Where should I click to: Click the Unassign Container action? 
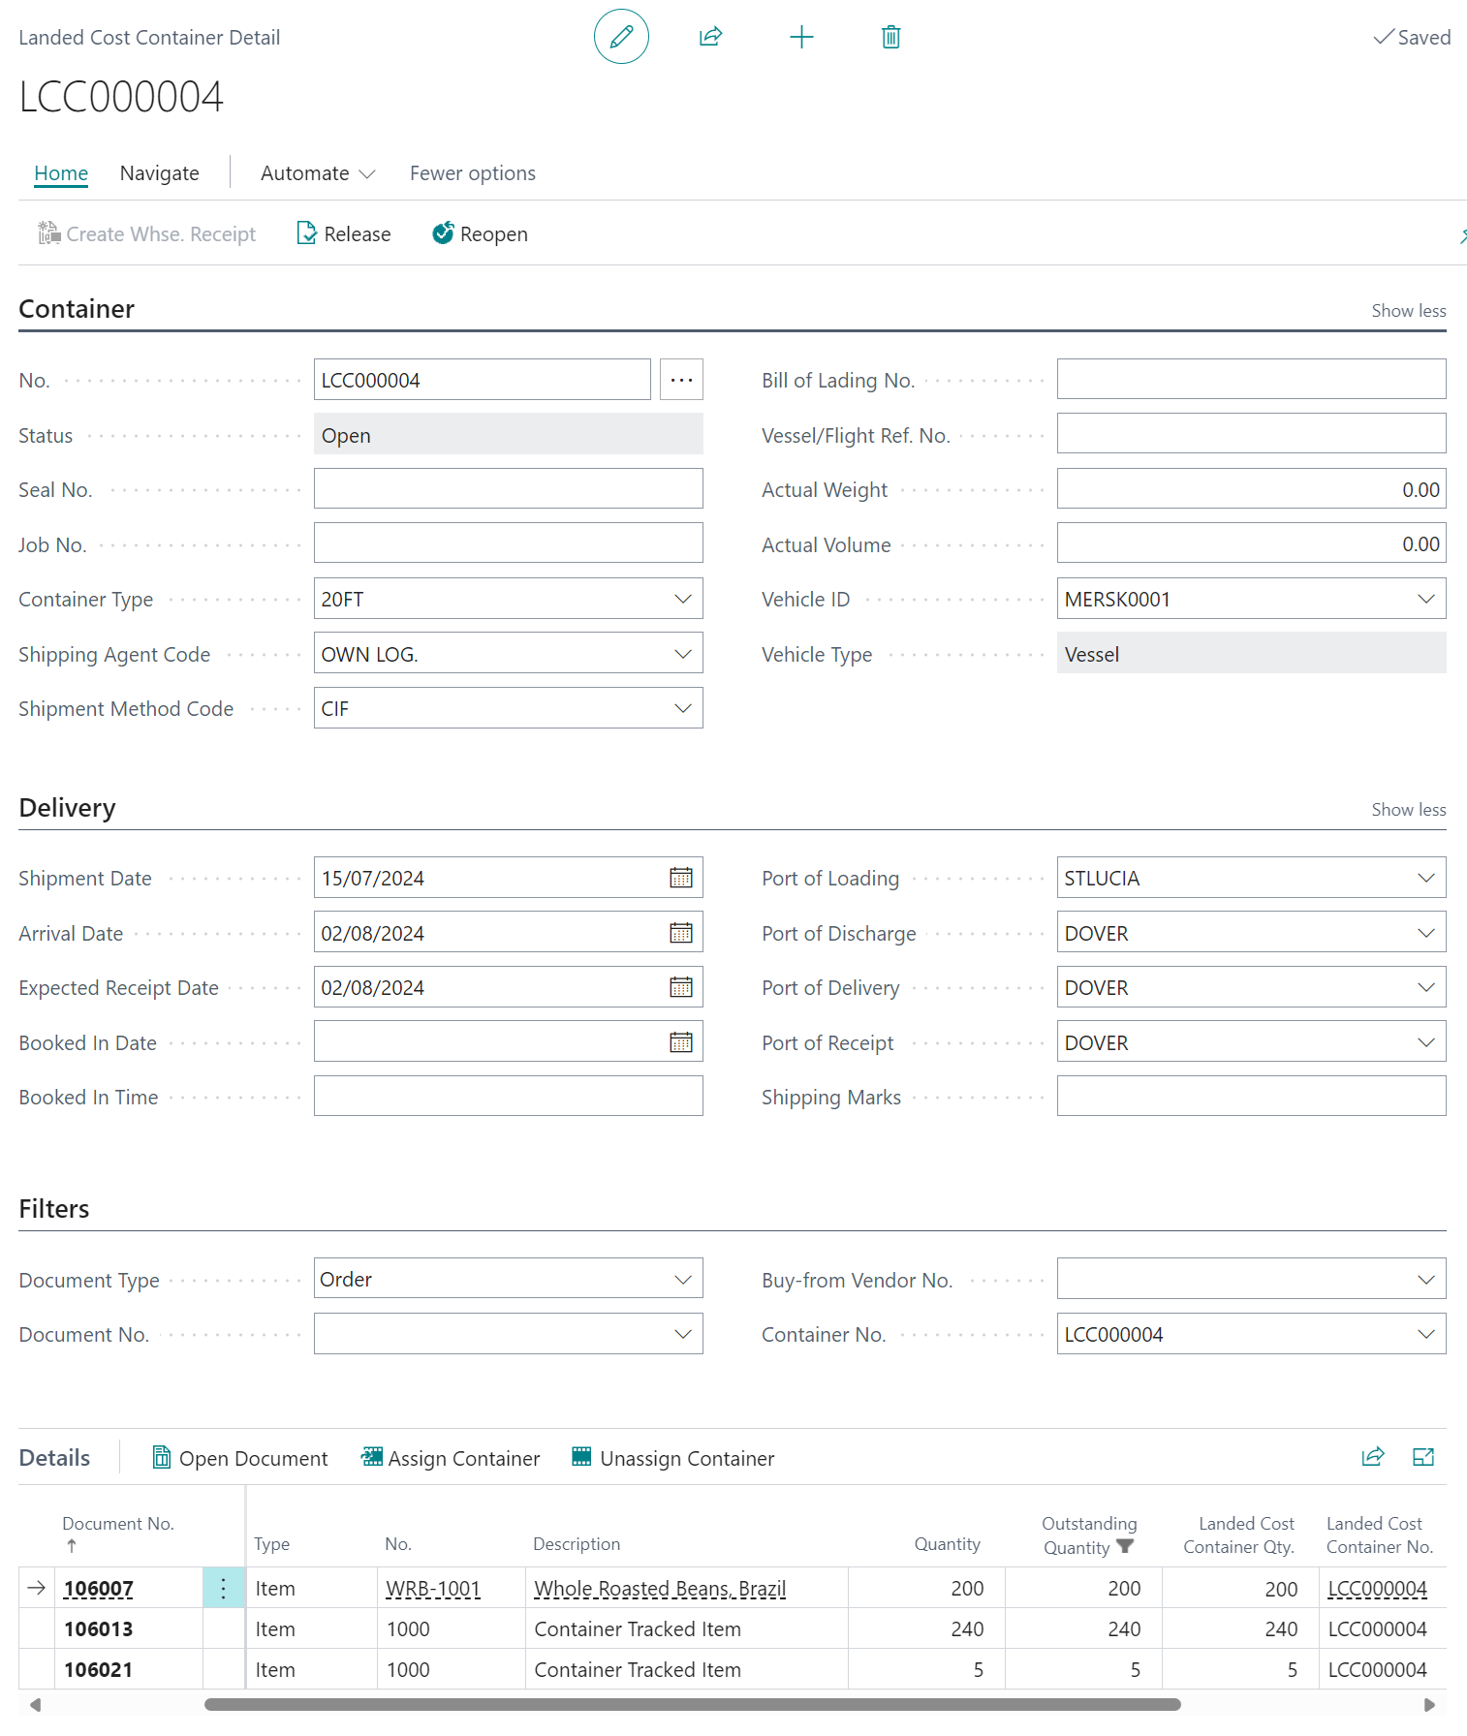673,1458
